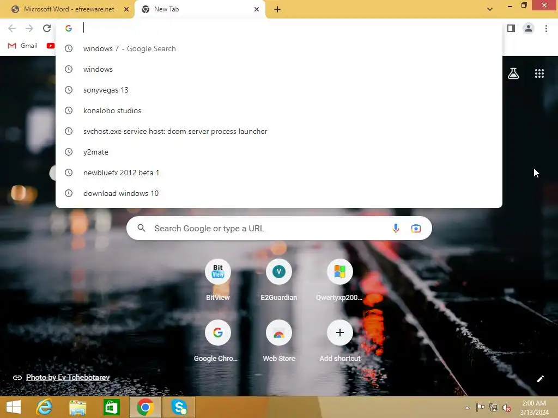558x418 pixels.
Task: Close the New Tab tab
Action: pos(256,9)
